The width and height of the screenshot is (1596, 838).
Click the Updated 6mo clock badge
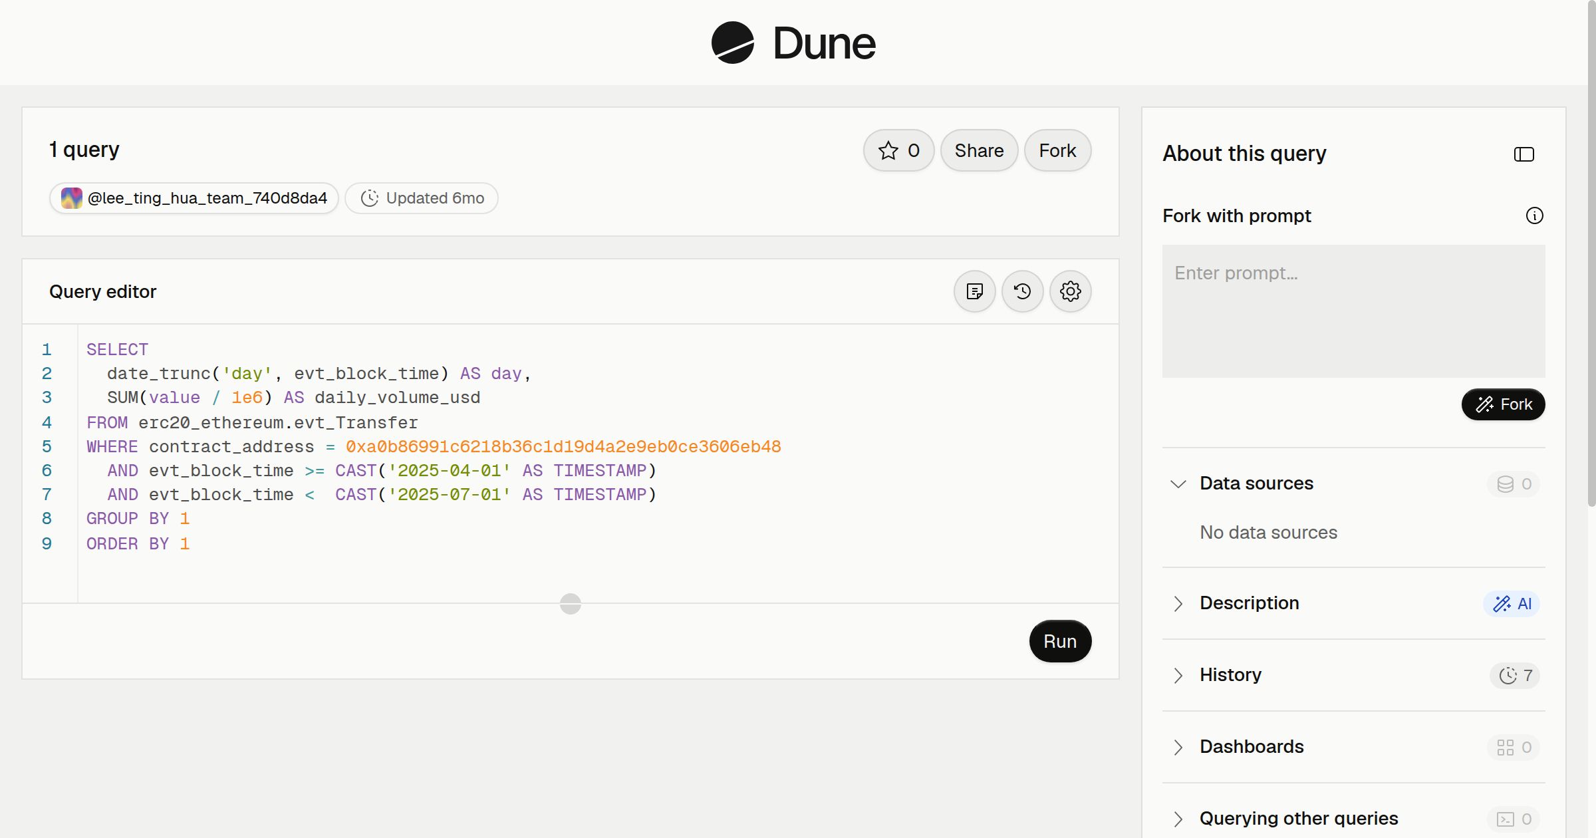pos(422,198)
